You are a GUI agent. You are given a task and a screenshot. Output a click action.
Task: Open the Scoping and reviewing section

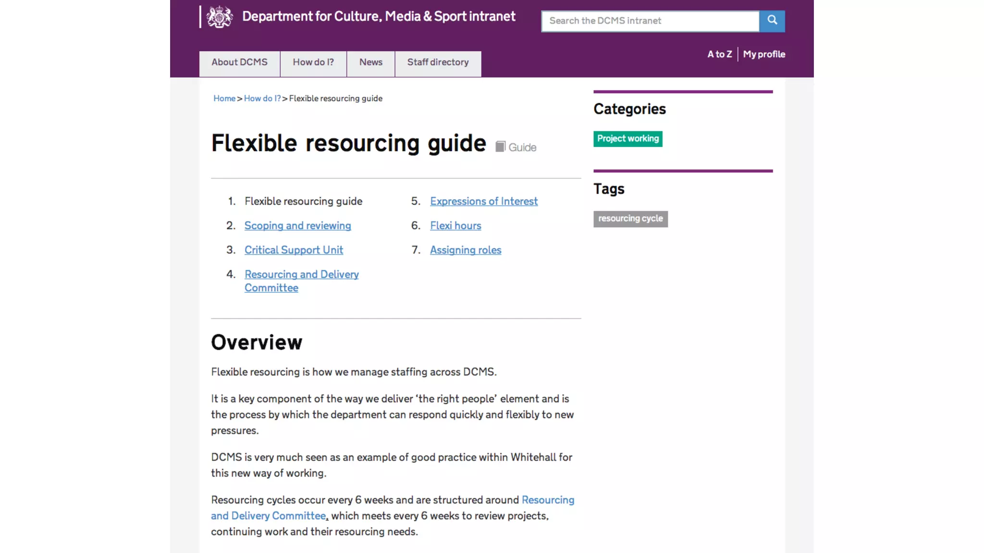(x=297, y=226)
